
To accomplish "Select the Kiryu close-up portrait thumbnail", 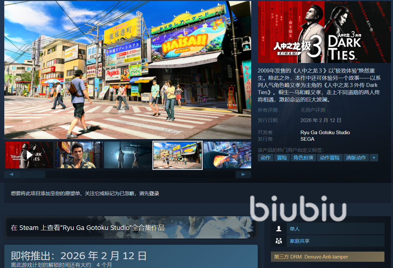I will coord(78,155).
